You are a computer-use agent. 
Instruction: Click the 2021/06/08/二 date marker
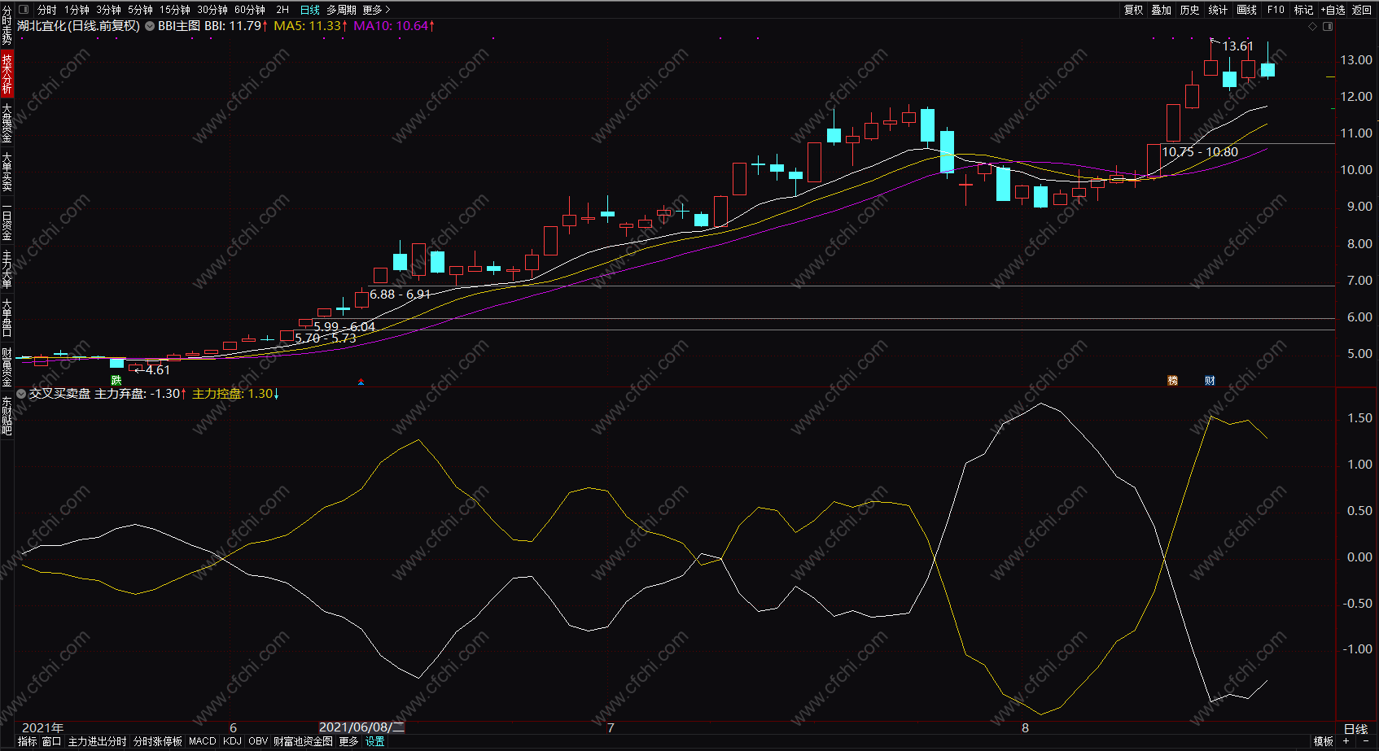point(361,727)
